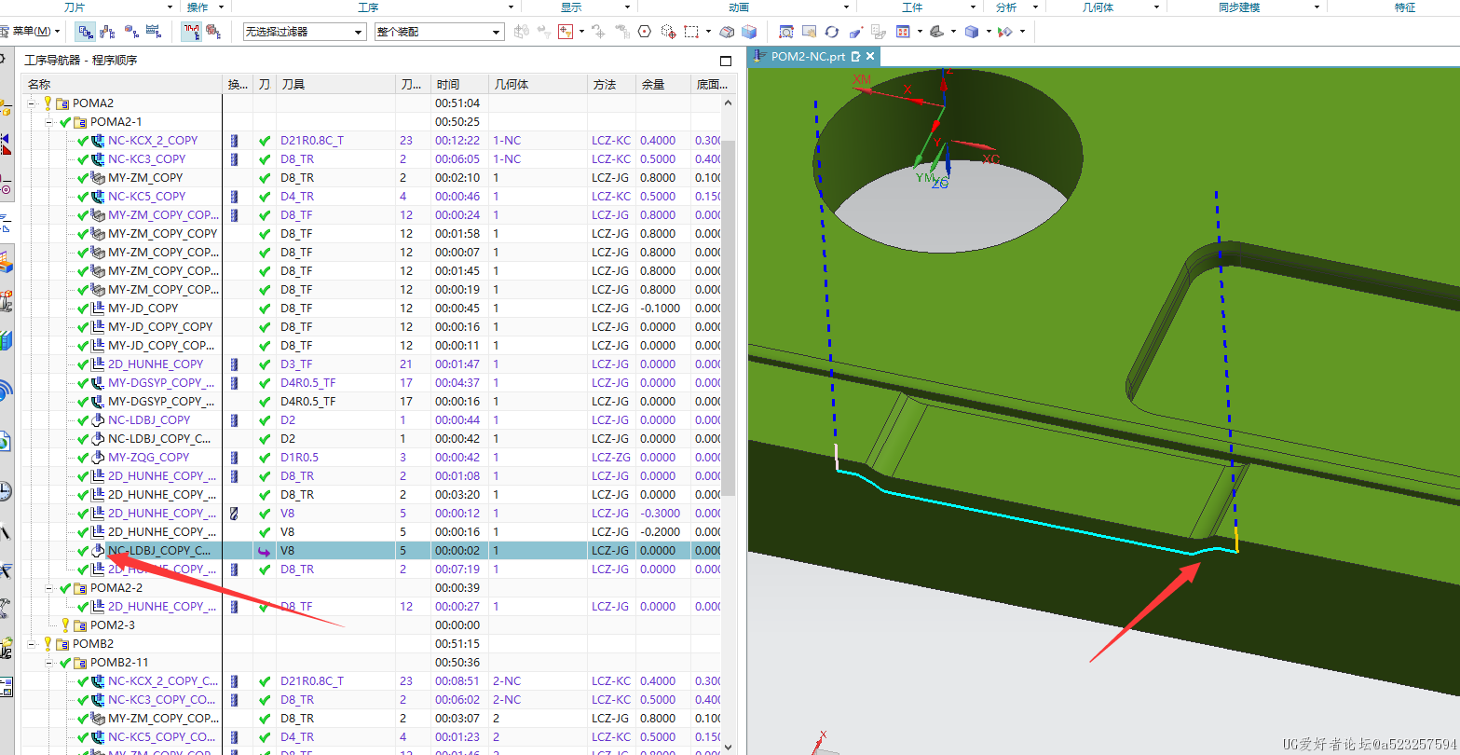Click the hexagon polygon selection icon
This screenshot has height=755, width=1460.
(x=645, y=32)
